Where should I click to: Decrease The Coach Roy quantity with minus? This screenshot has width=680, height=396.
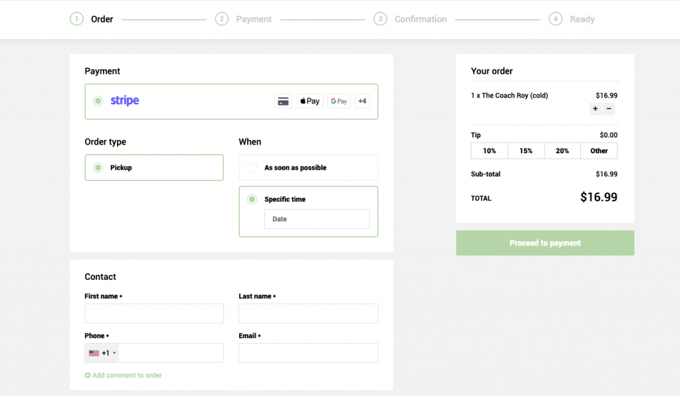point(609,109)
